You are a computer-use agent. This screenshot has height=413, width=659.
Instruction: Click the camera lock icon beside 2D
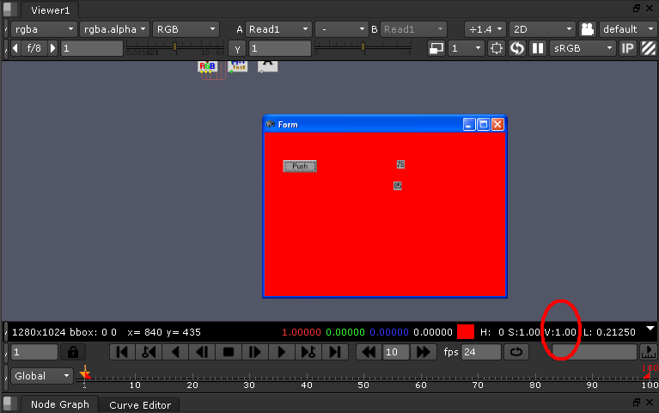[588, 28]
